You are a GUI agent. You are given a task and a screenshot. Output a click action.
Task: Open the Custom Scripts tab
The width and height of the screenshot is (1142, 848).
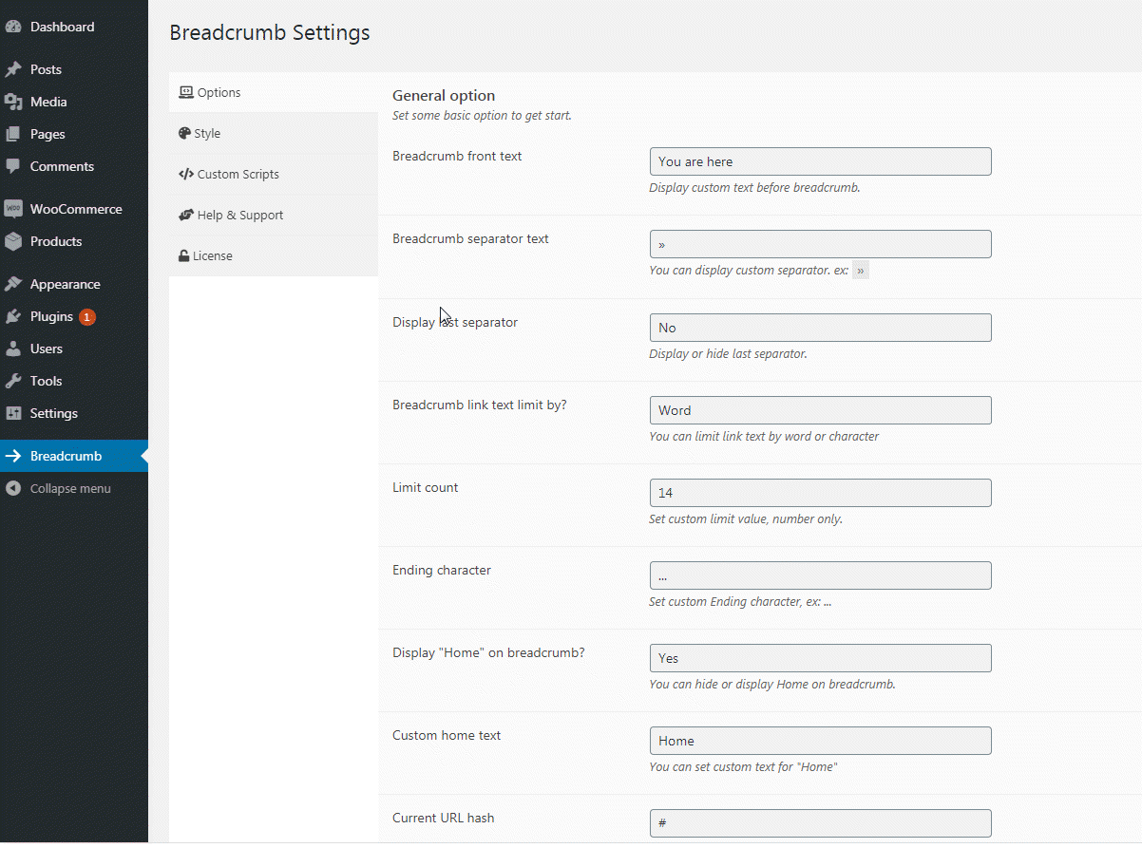coord(237,175)
